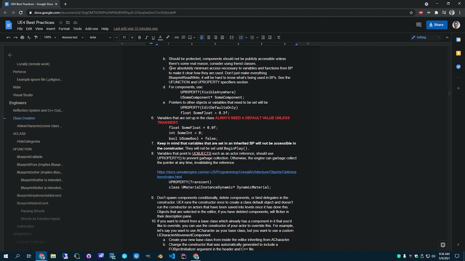Image resolution: width=465 pixels, height=261 pixels.
Task: Open the Arial font dropdown
Action: pos(100,37)
